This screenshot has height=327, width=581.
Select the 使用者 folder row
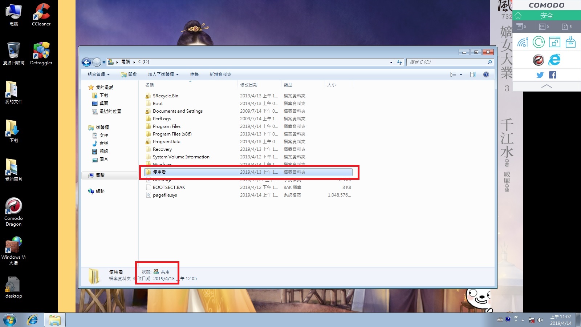point(248,172)
